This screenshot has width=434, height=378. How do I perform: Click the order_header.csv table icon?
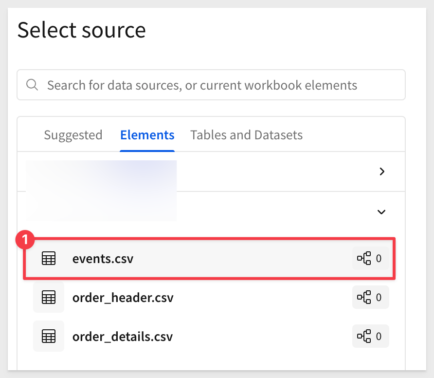49,297
